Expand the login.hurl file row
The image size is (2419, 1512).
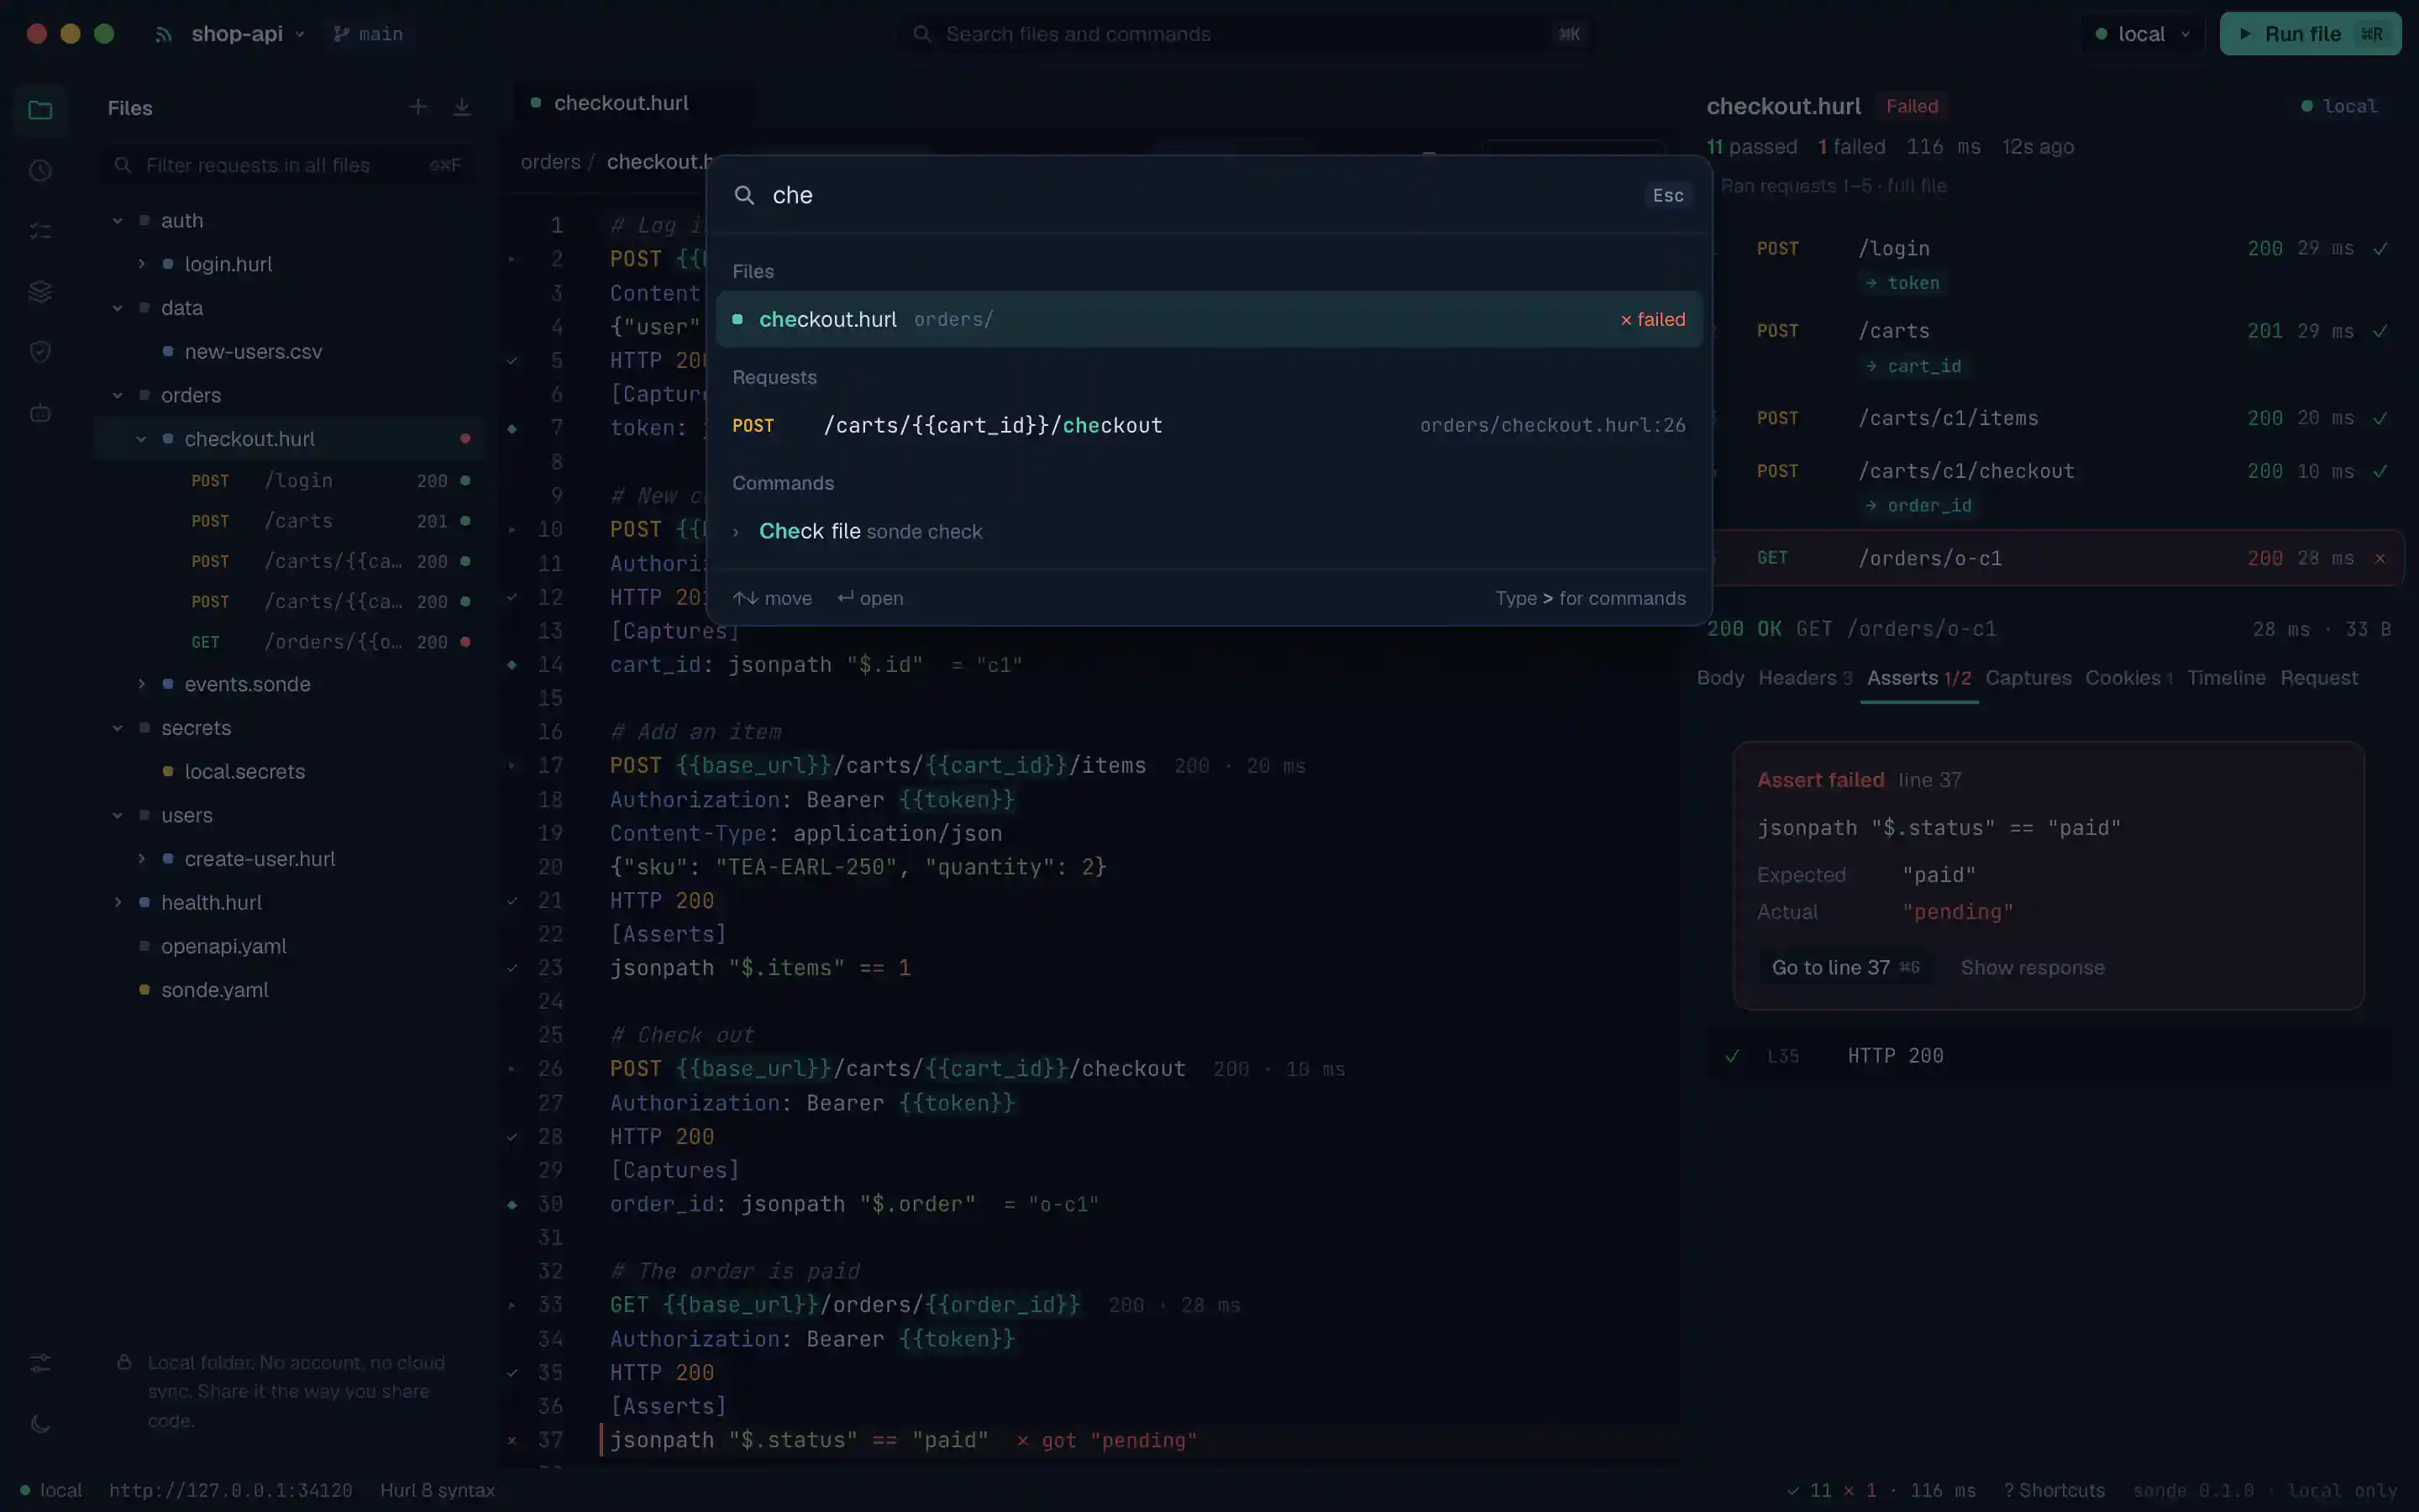coord(141,264)
